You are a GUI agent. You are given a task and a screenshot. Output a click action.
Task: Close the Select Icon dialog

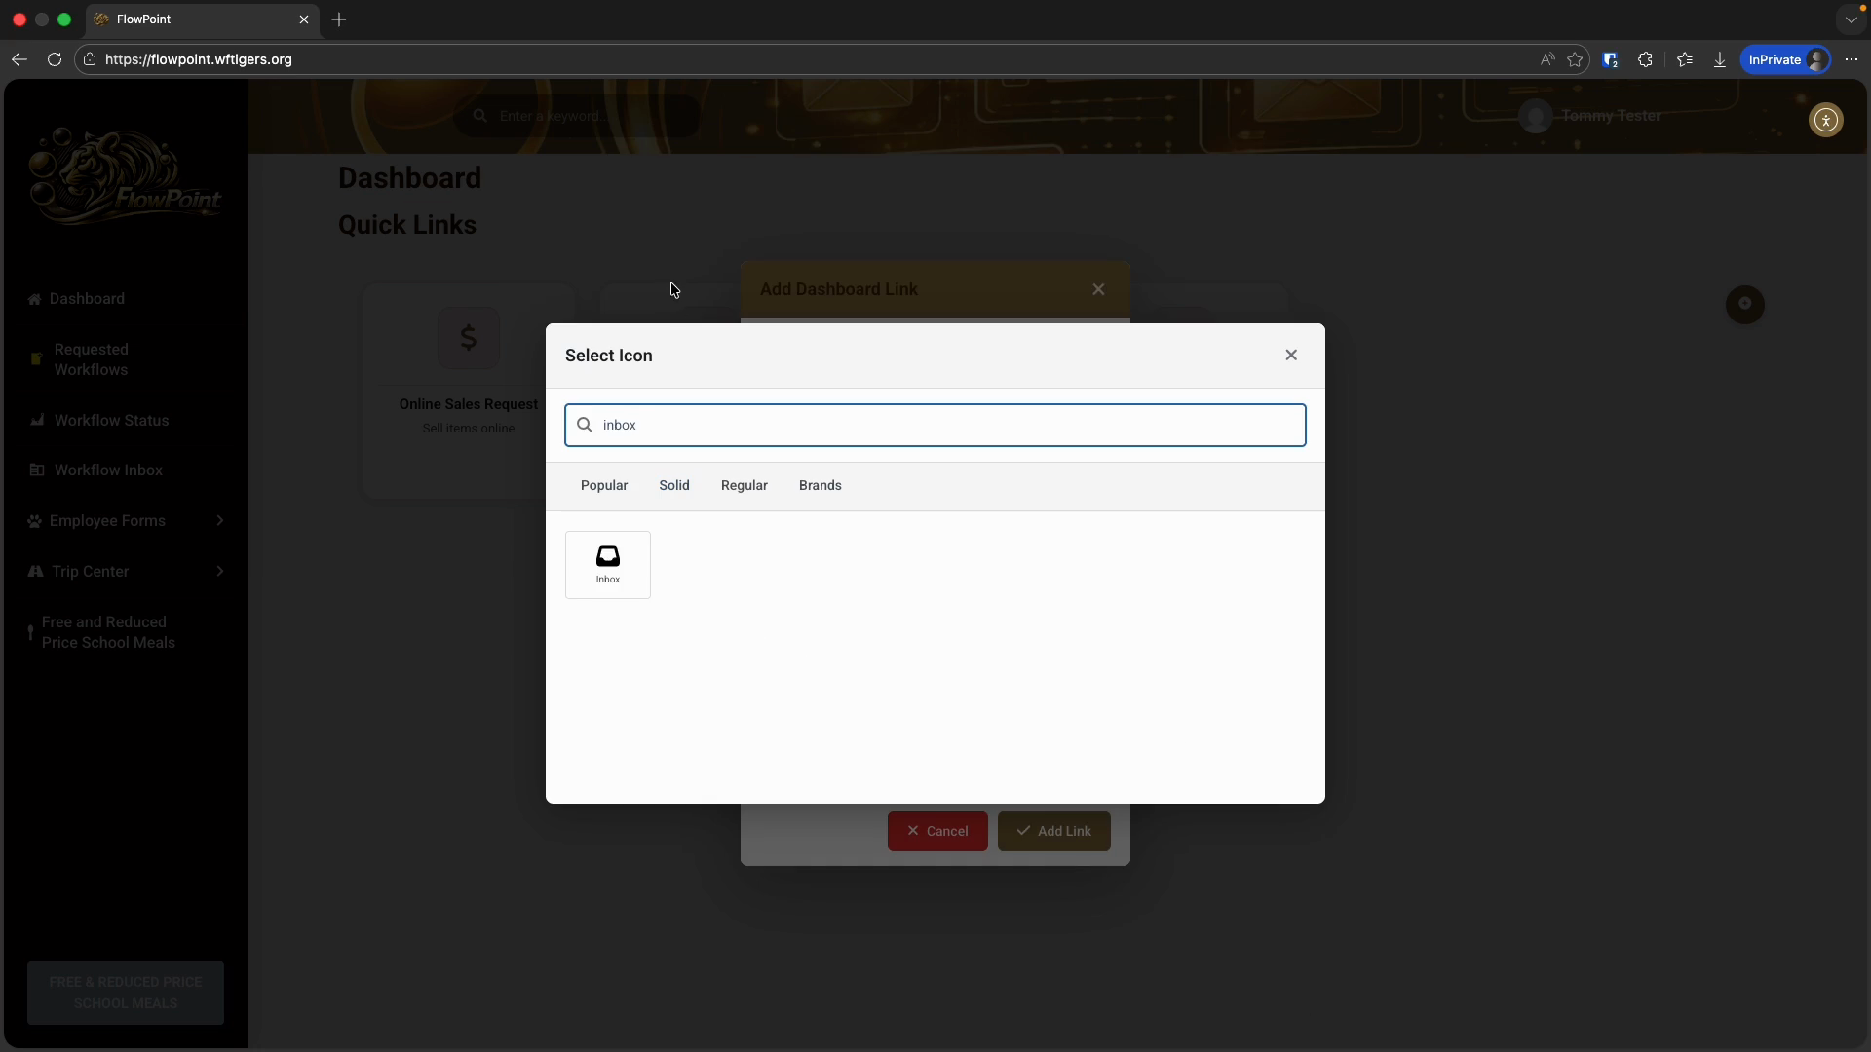(1291, 356)
